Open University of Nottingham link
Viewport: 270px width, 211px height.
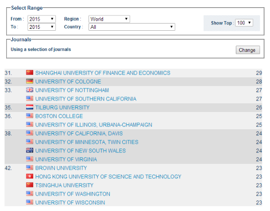[x=72, y=90]
